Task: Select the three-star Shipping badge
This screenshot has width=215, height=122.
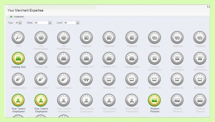Action: point(200,37)
